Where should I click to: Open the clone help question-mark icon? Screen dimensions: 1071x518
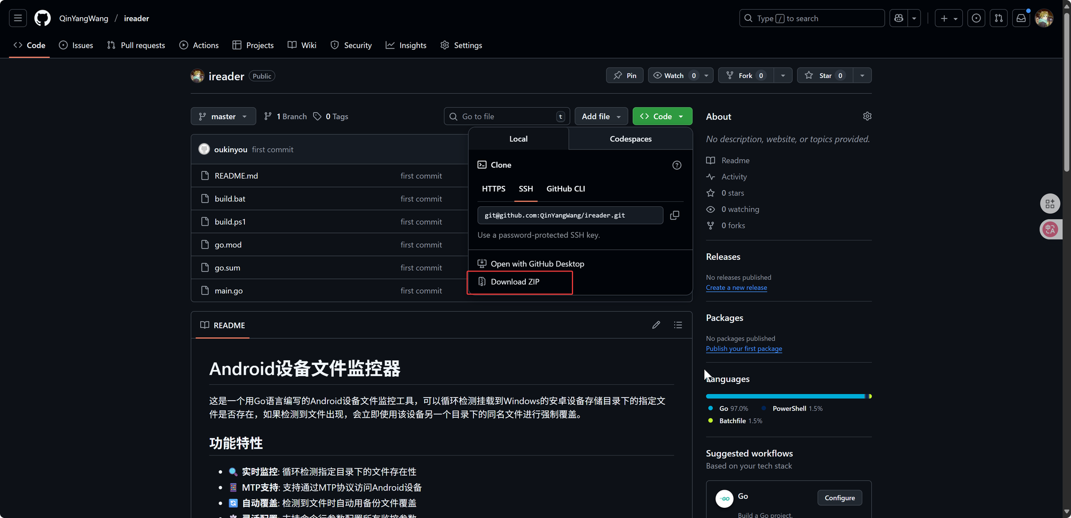(x=677, y=165)
